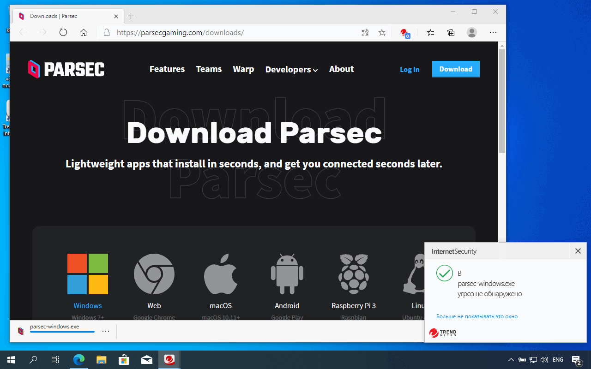Show hidden system tray icons
The height and width of the screenshot is (369, 591).
click(x=511, y=360)
